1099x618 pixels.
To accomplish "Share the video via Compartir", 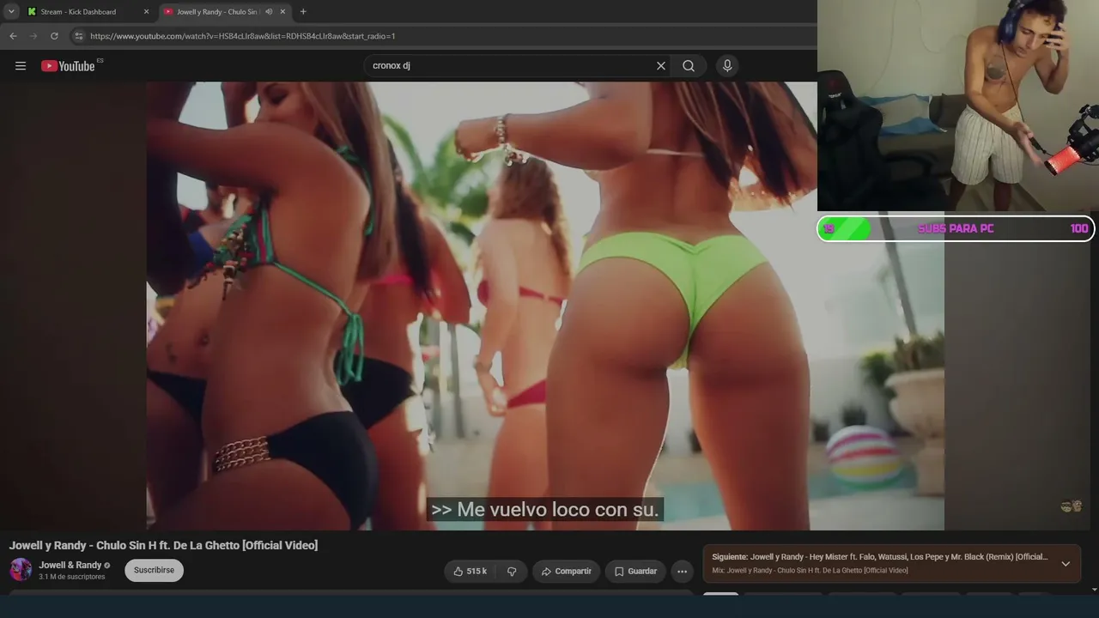I will click(x=566, y=571).
